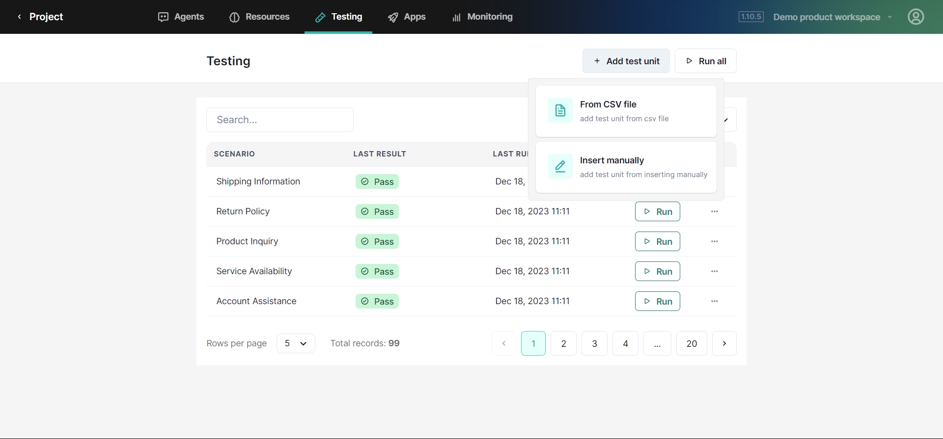The width and height of the screenshot is (943, 439).
Task: Choose From CSV file option
Action: (626, 111)
